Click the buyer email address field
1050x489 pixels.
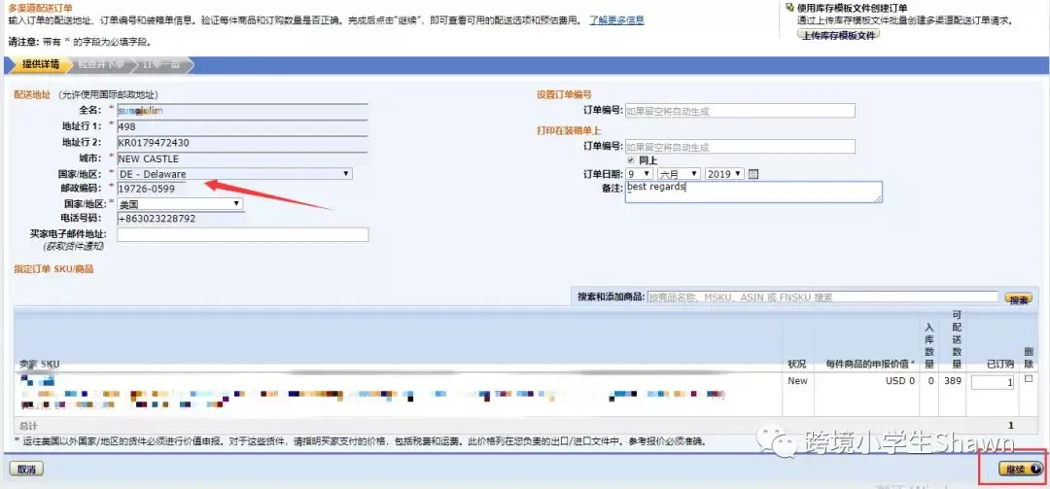[242, 234]
